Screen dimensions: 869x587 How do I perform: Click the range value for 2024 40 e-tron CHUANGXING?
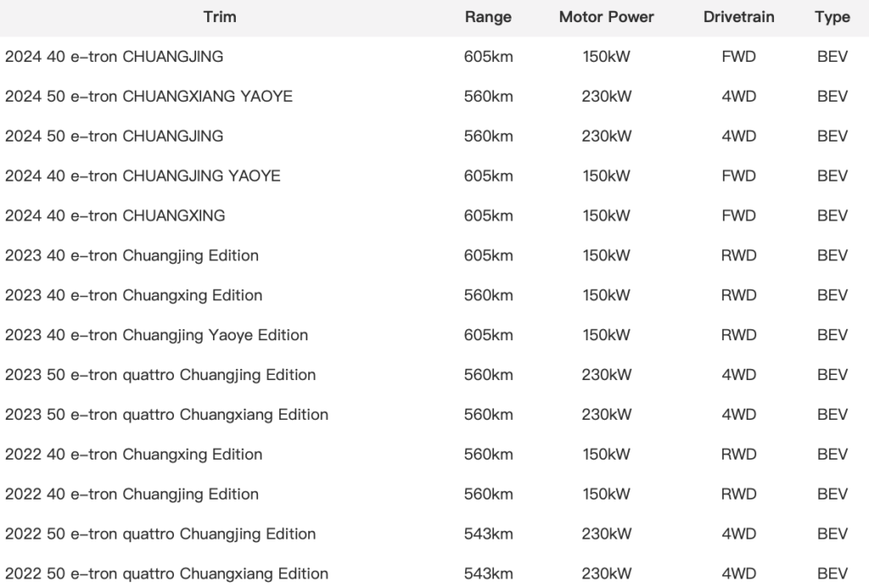[x=488, y=216]
